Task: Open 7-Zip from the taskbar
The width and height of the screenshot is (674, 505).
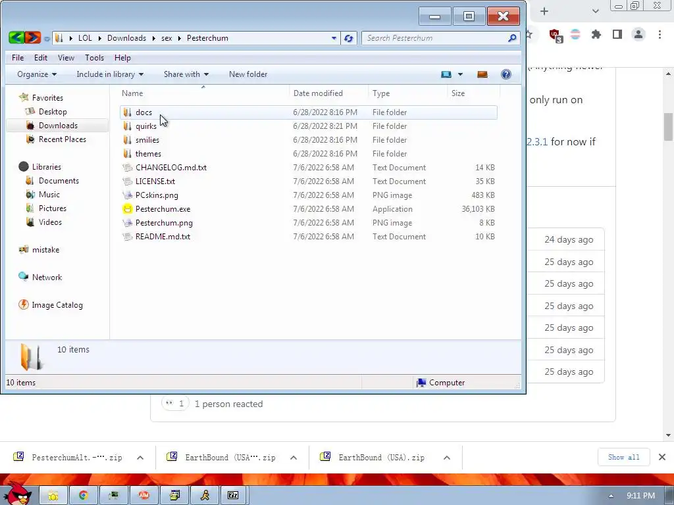Action: coord(233,495)
